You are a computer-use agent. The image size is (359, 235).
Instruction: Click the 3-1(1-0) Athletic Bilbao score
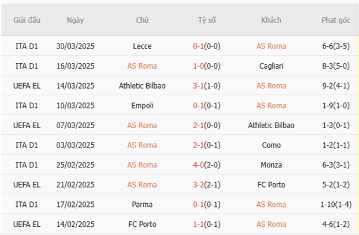coord(207,86)
